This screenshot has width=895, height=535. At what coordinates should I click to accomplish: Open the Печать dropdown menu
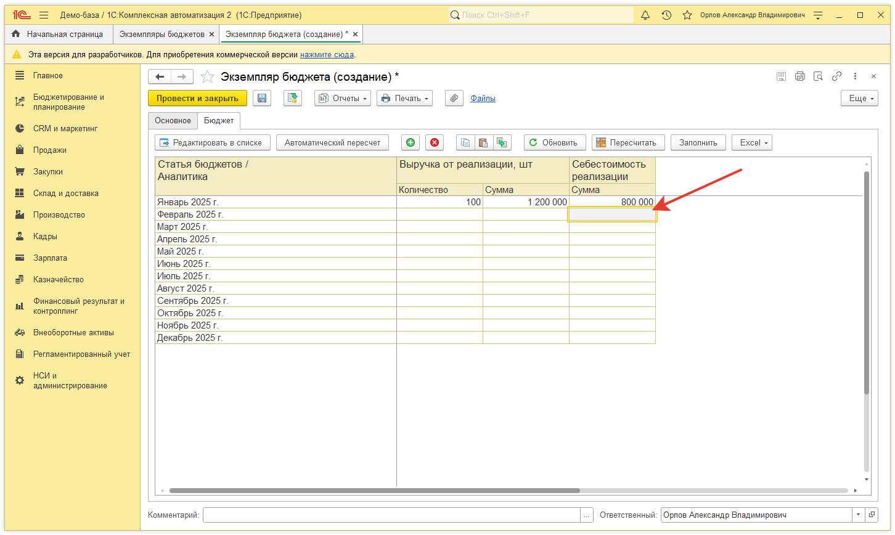404,98
